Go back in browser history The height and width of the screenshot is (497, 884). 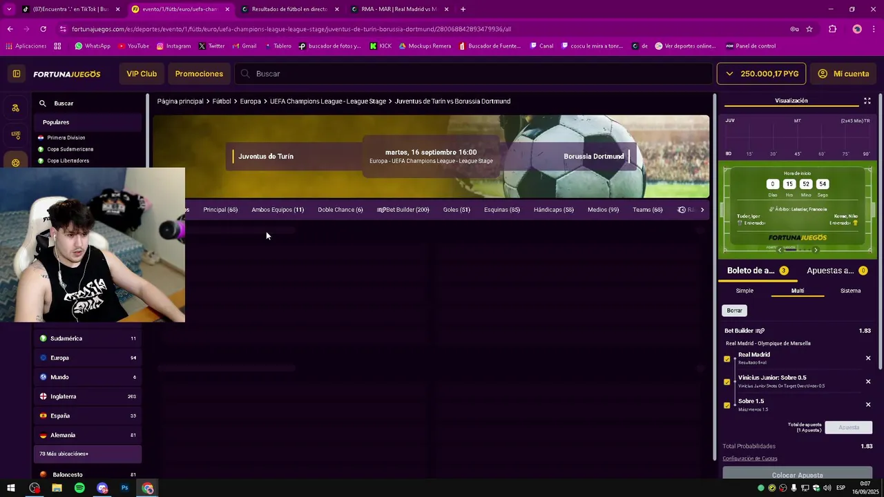click(10, 29)
